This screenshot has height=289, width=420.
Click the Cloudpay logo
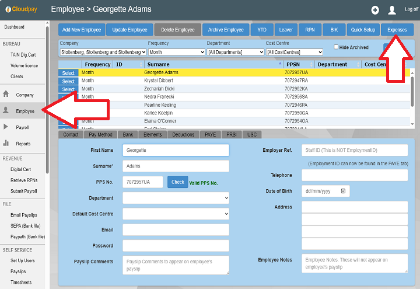[21, 9]
